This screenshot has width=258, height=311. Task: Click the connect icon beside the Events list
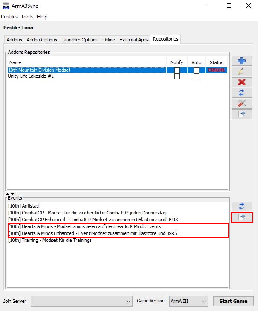[242, 217]
